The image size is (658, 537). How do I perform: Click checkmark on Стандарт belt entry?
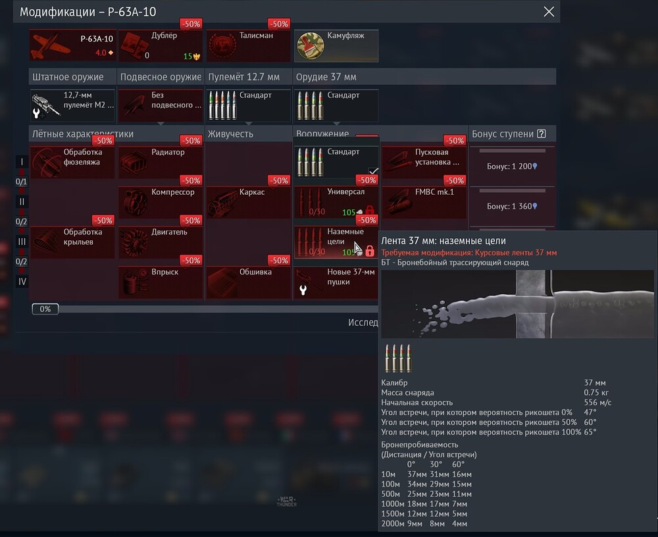(373, 171)
